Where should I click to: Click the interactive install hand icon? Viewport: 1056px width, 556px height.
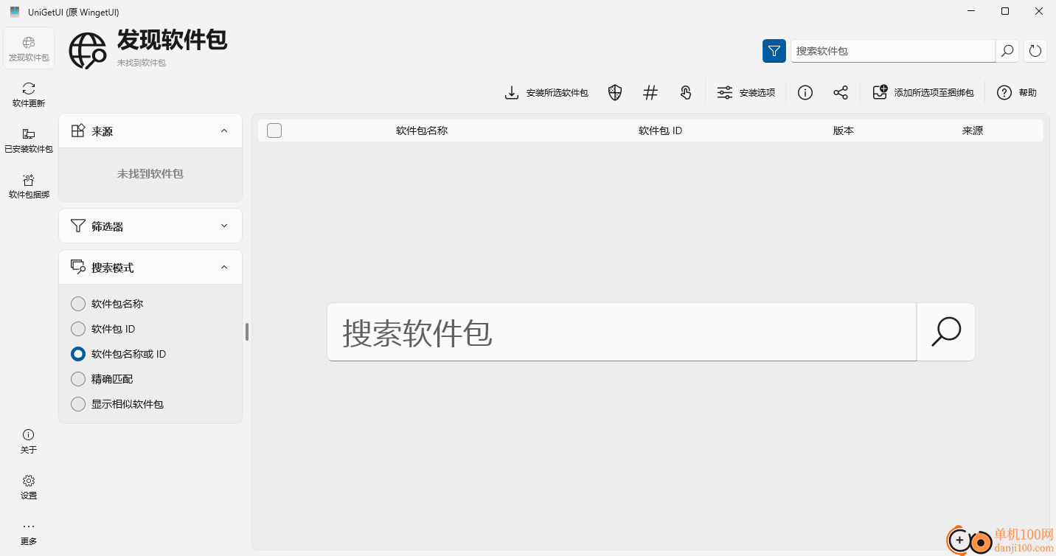tap(686, 93)
